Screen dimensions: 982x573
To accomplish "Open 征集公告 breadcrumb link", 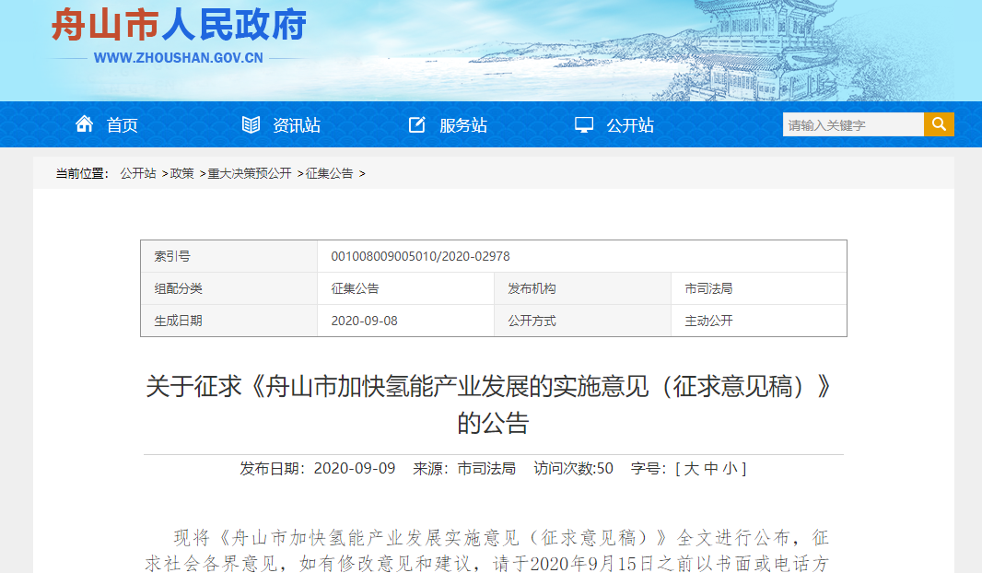I will click(x=330, y=173).
